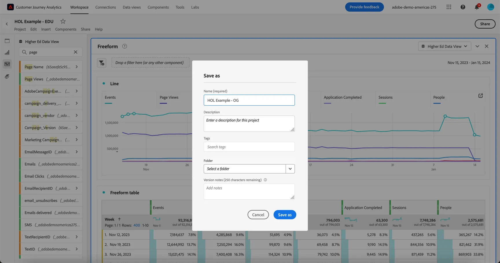Open the user profile avatar
This screenshot has width=500, height=263.
click(490, 7)
